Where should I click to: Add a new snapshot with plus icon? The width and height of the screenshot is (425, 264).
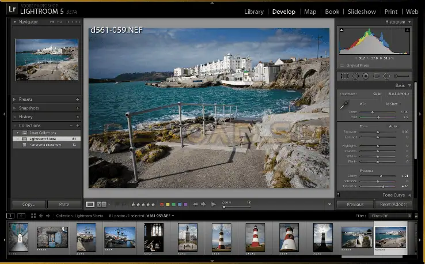[78, 108]
